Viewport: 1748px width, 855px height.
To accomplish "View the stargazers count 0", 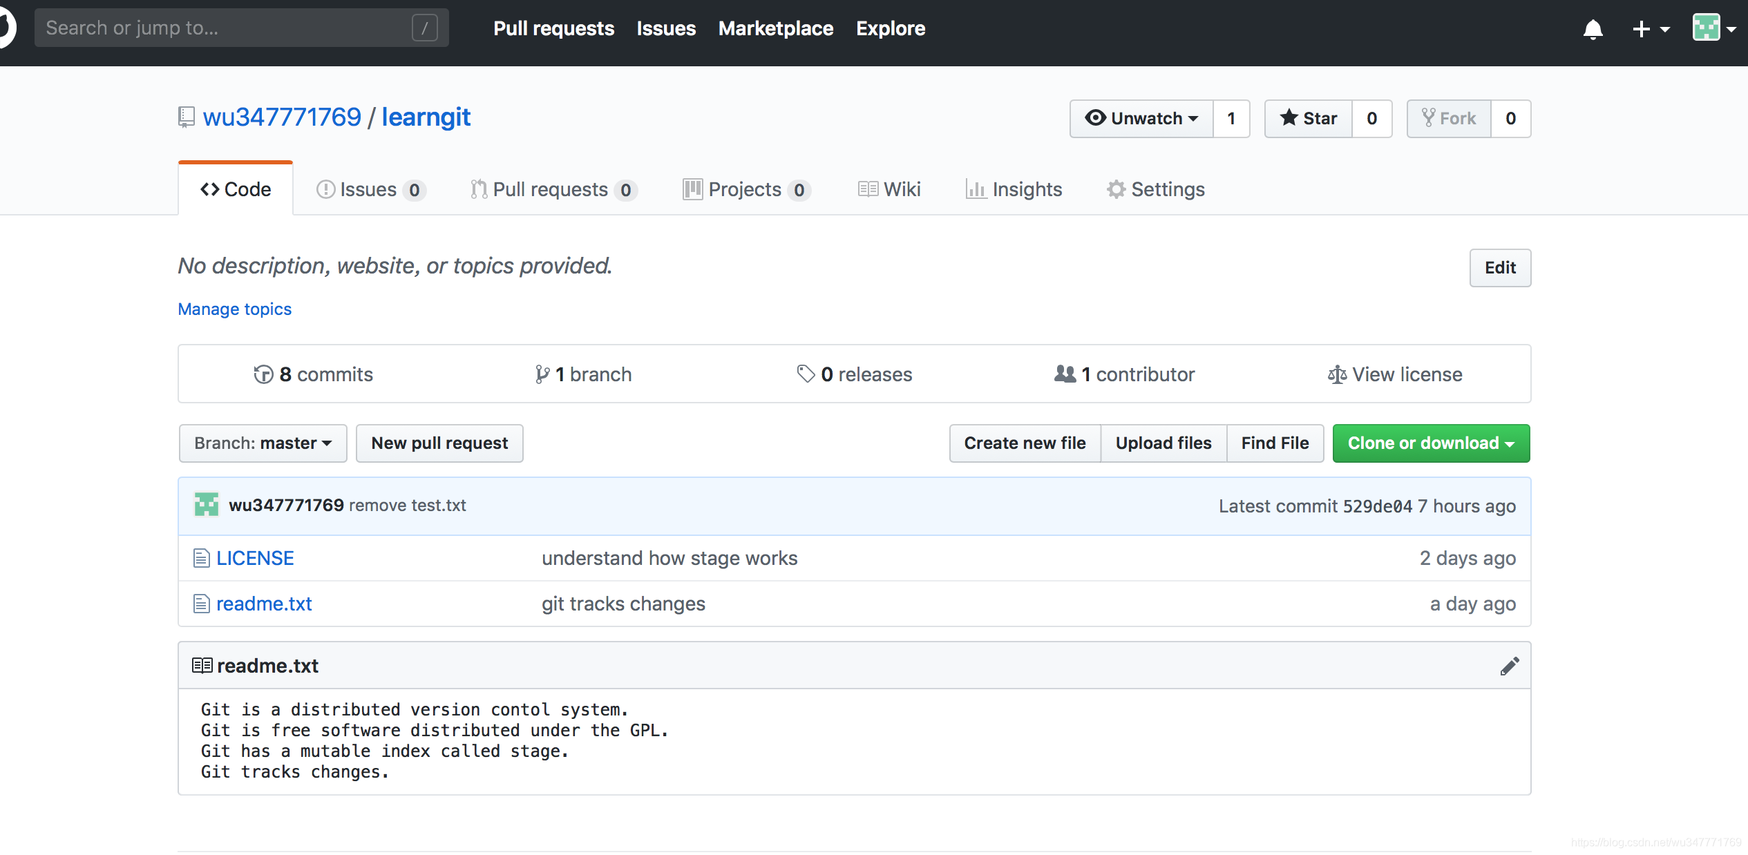I will coord(1371,119).
